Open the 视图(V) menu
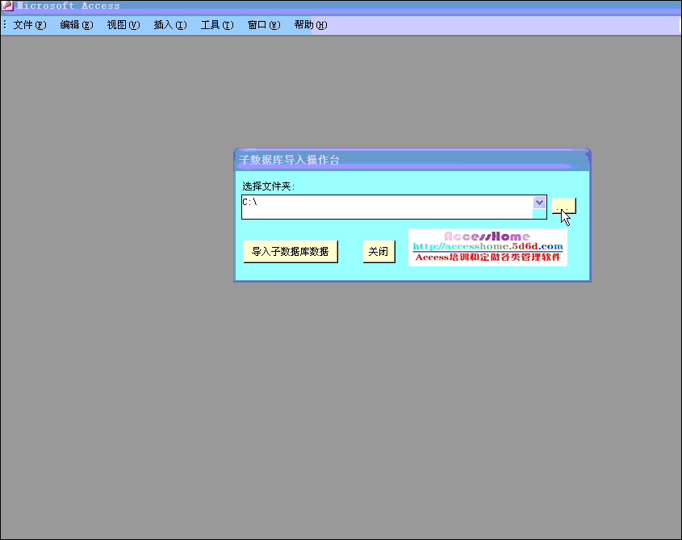This screenshot has height=540, width=682. tap(123, 25)
